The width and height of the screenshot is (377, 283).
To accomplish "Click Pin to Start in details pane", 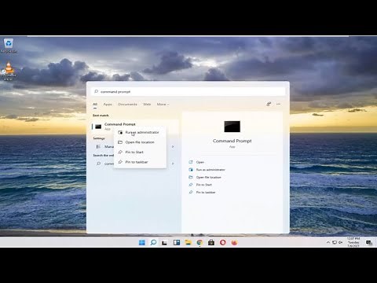I will coord(204,185).
